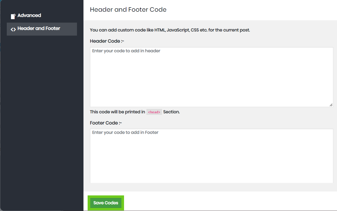The height and width of the screenshot is (211, 337).
Task: Grab the Header Code textarea resize handle
Action: (x=331, y=105)
